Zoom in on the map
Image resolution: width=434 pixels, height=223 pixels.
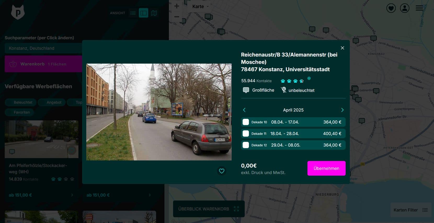point(177,6)
